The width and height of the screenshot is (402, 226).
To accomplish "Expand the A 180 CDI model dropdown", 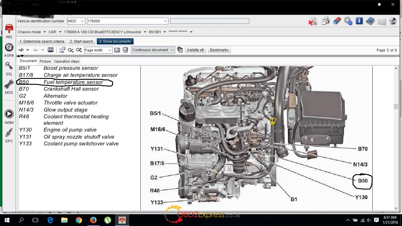I will (144, 32).
